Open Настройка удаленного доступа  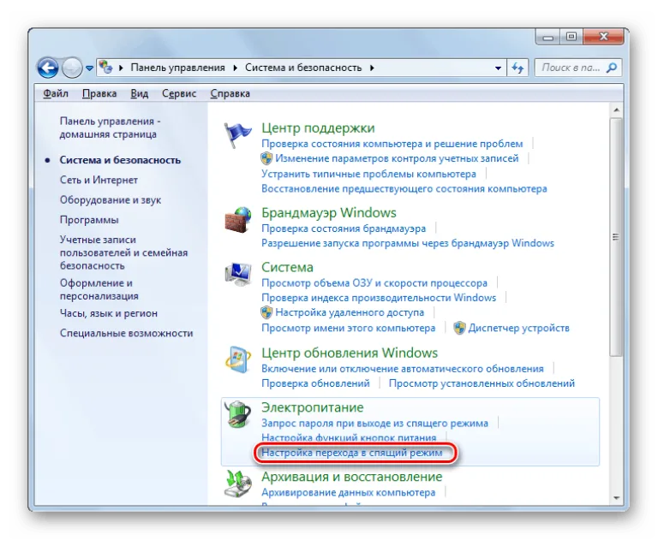coord(350,312)
